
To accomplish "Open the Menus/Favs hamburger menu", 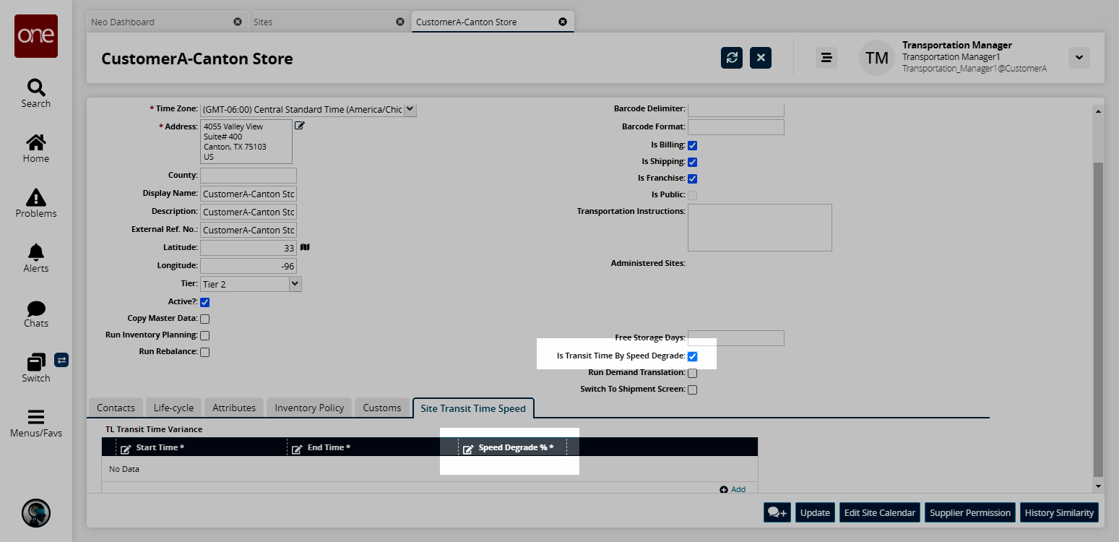I will point(36,423).
